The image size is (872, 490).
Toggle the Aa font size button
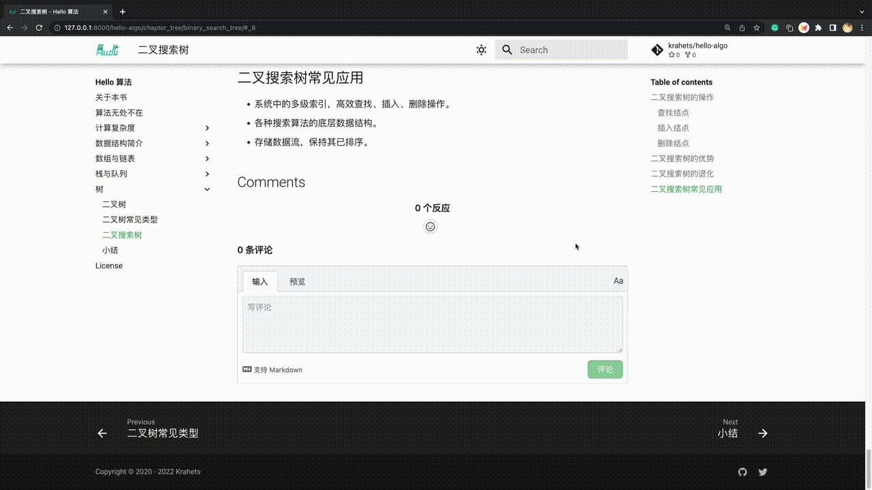point(618,281)
